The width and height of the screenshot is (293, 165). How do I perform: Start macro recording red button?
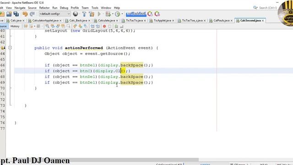104,27
